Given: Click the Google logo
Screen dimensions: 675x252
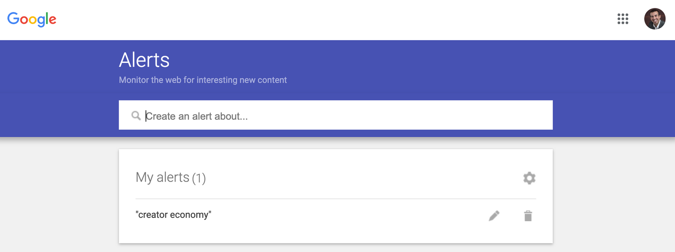Looking at the screenshot, I should pos(32,19).
